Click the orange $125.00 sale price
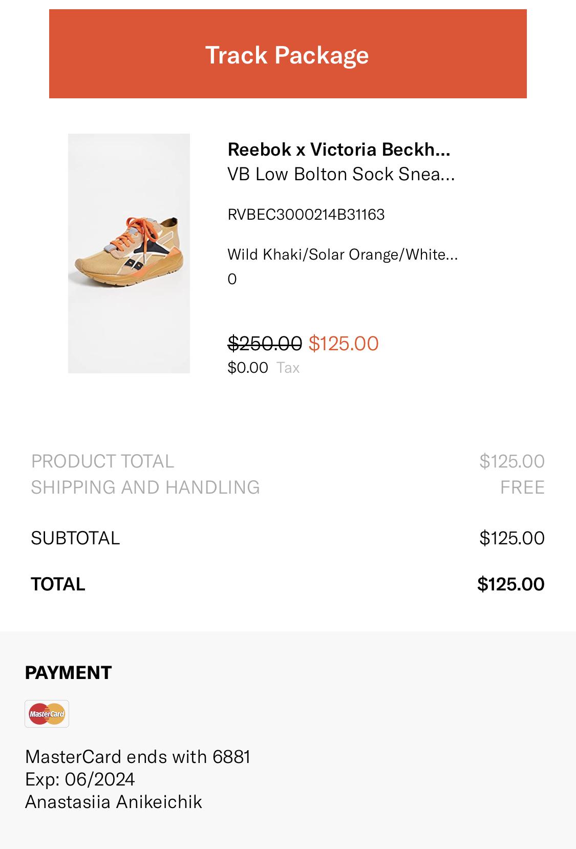This screenshot has height=849, width=576. [344, 343]
